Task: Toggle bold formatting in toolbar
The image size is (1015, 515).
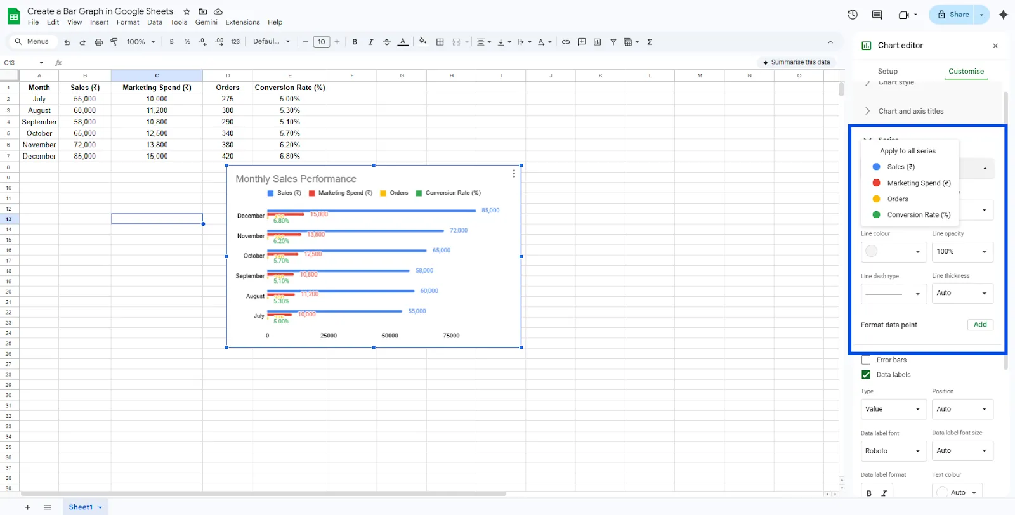Action: point(355,42)
